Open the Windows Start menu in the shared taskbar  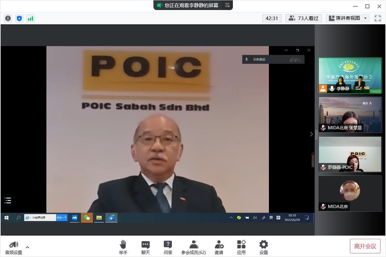tap(6, 218)
